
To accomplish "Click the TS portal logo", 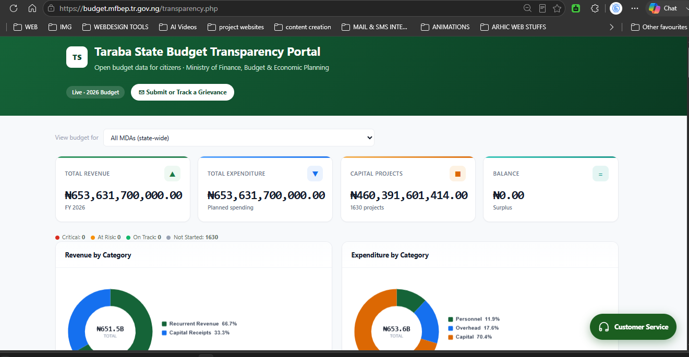I will [x=77, y=57].
